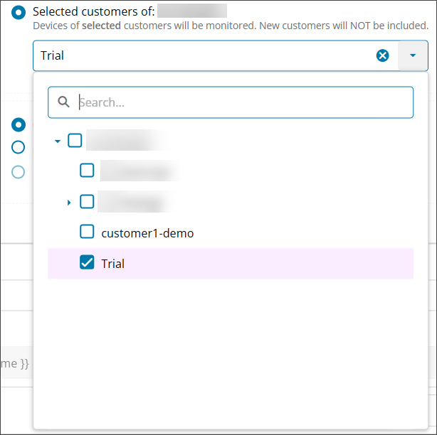Click the Trial label in the highlighted row

coord(113,264)
